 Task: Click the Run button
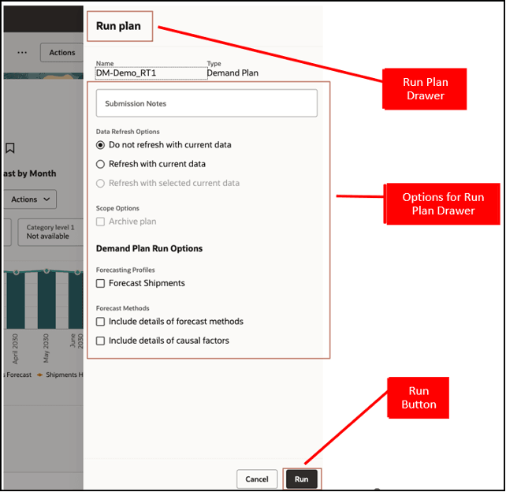pyautogui.click(x=301, y=479)
